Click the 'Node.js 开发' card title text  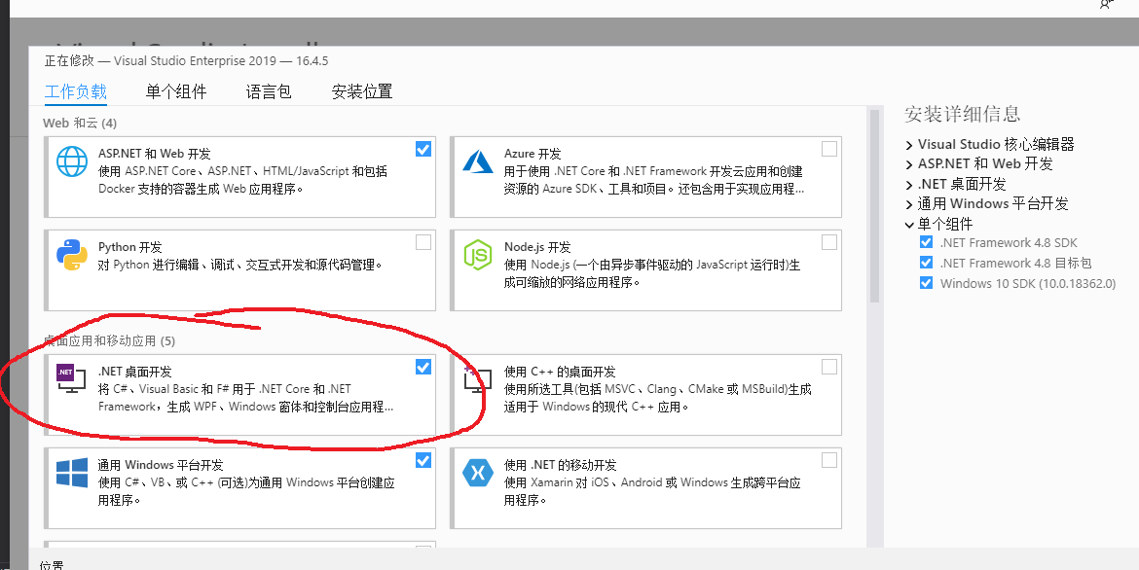click(x=537, y=247)
